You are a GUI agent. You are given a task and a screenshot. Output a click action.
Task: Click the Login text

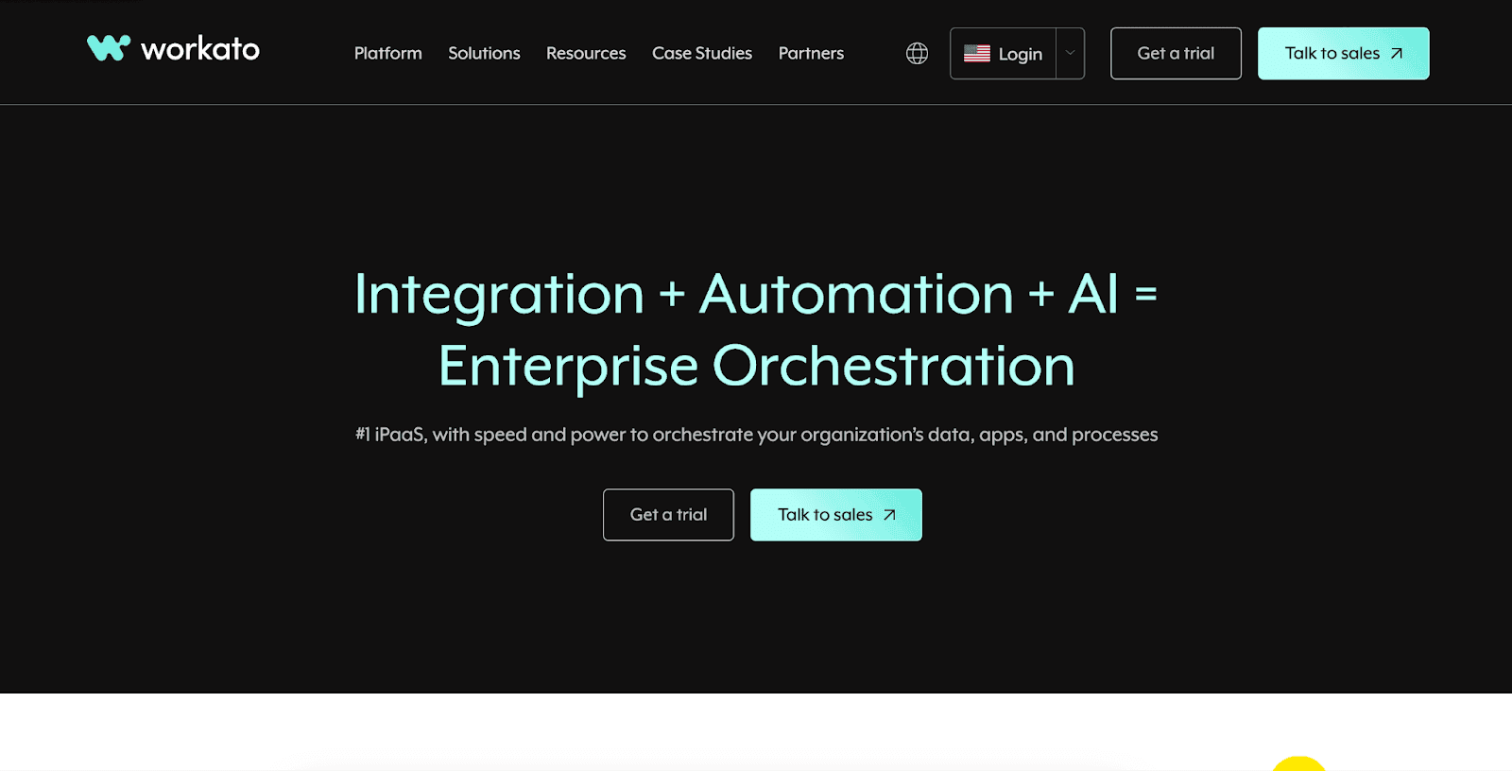pyautogui.click(x=1021, y=55)
